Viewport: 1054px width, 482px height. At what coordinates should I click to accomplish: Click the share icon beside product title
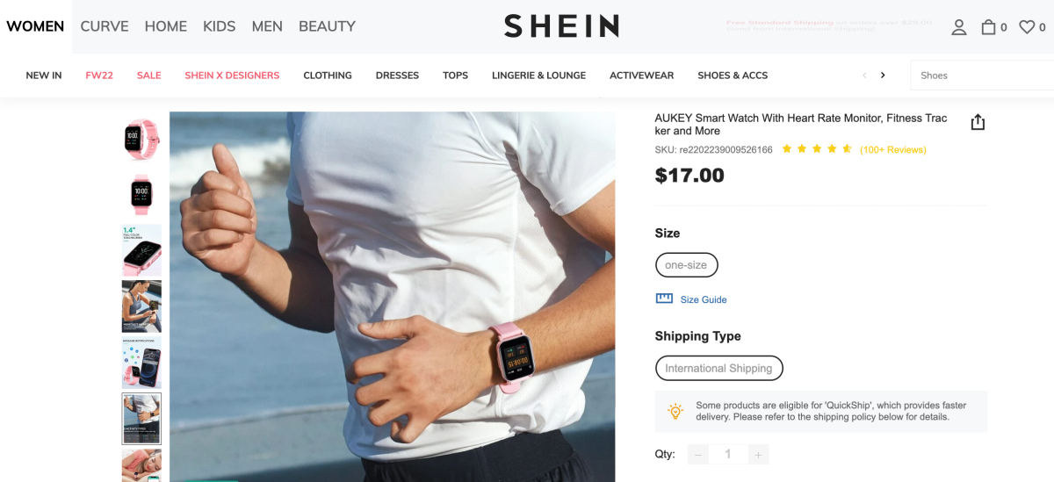pos(978,122)
